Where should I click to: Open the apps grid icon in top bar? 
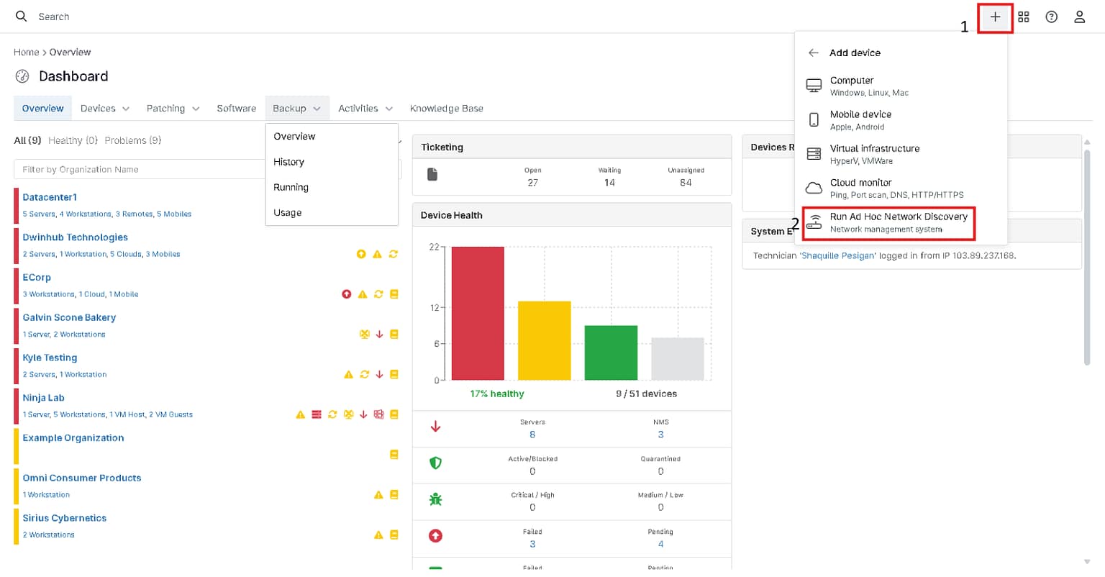[1023, 16]
